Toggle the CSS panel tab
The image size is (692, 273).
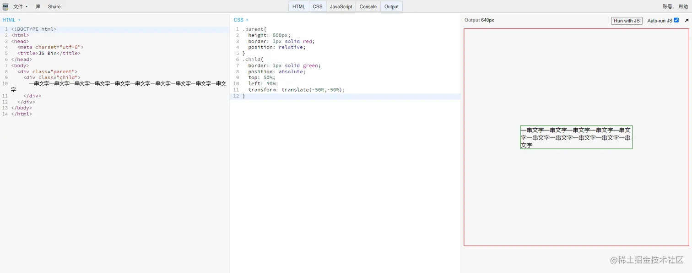tap(318, 6)
